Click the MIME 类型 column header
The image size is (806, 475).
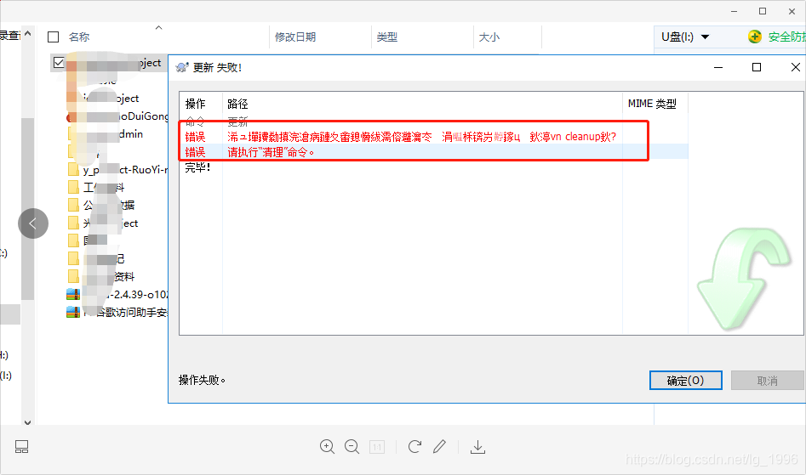point(652,104)
